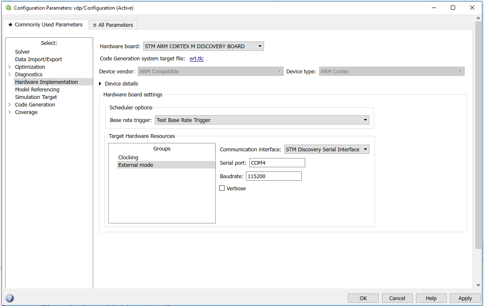Open the ert.tlc system target file link
The height and width of the screenshot is (306, 484).
point(196,59)
